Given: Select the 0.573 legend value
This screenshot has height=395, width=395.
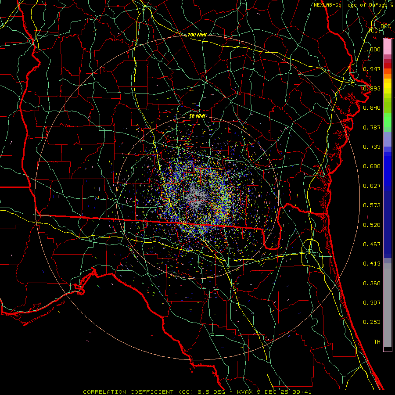Looking at the screenshot, I should pos(372,205).
